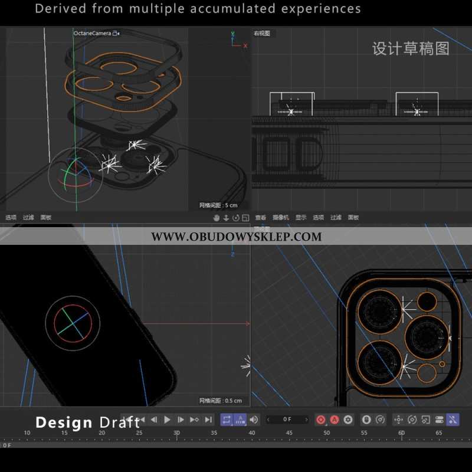The height and width of the screenshot is (472, 472).
Task: Open the 摄像机 (Cameras) viewport menu
Action: 281,218
